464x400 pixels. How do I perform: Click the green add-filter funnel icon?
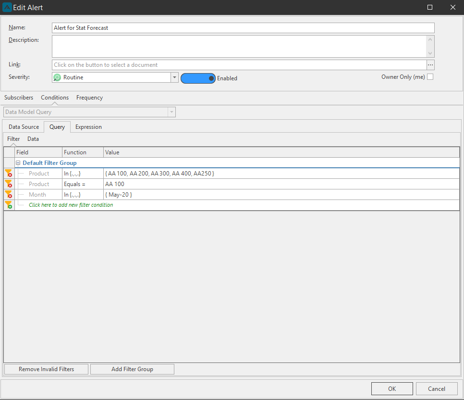pyautogui.click(x=8, y=205)
